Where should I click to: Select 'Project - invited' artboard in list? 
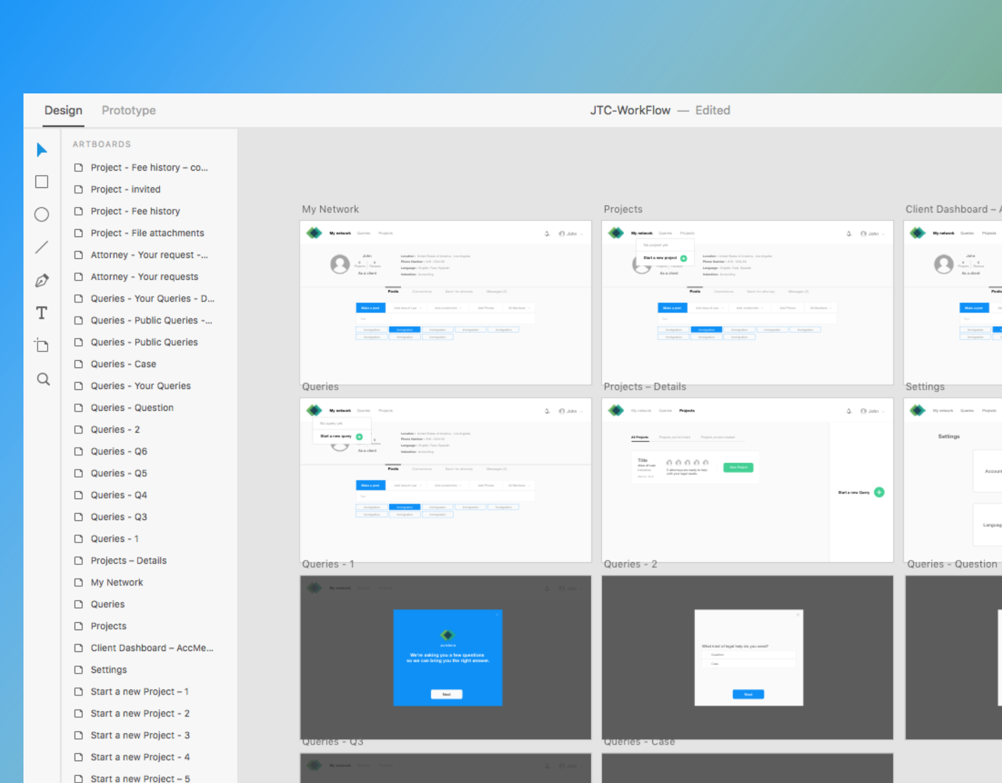(x=149, y=189)
